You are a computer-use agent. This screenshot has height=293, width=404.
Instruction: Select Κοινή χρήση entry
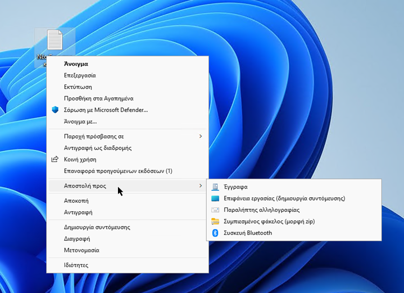tap(128, 159)
